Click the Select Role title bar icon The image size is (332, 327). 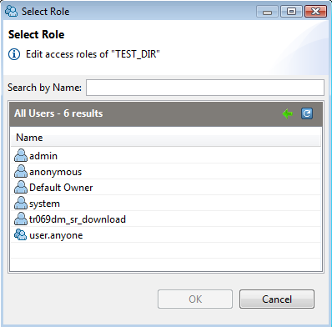coord(12,12)
